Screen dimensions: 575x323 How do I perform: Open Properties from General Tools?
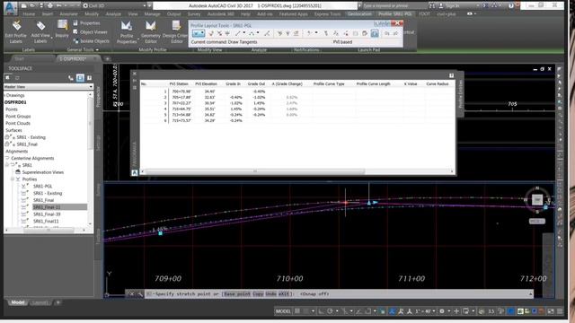(86, 23)
